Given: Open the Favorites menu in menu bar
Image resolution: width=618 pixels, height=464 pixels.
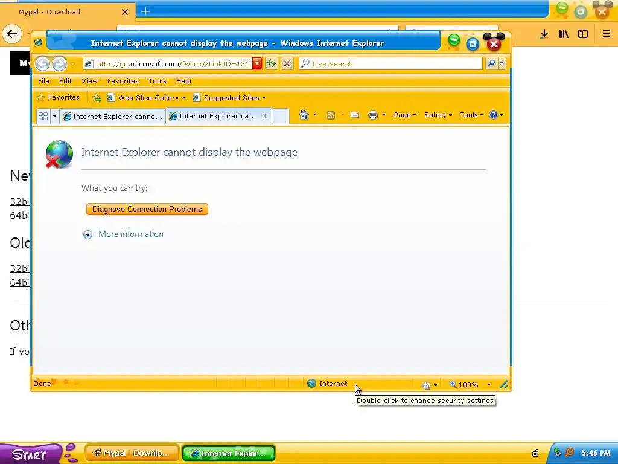Looking at the screenshot, I should tap(123, 81).
